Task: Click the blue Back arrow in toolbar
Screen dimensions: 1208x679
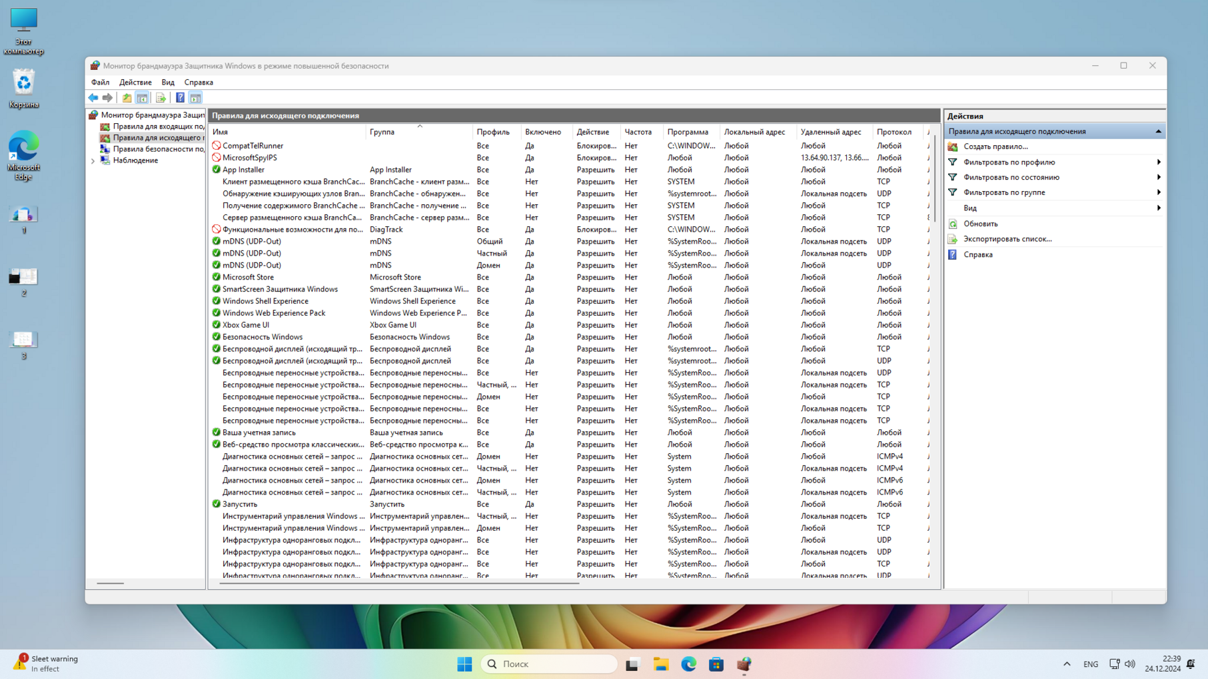Action: [93, 98]
